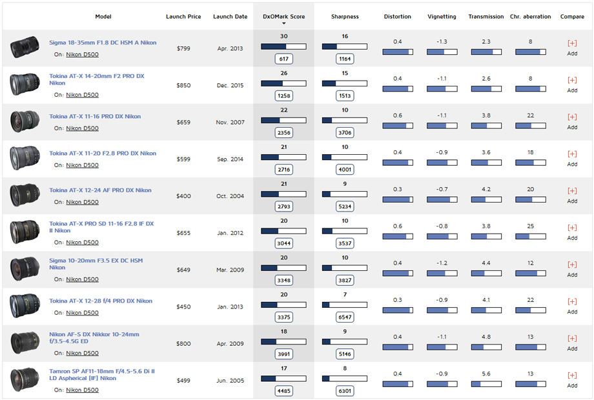Click DxOMark score bar for Sigma 18-35mm
The image size is (594, 400).
pos(283,46)
